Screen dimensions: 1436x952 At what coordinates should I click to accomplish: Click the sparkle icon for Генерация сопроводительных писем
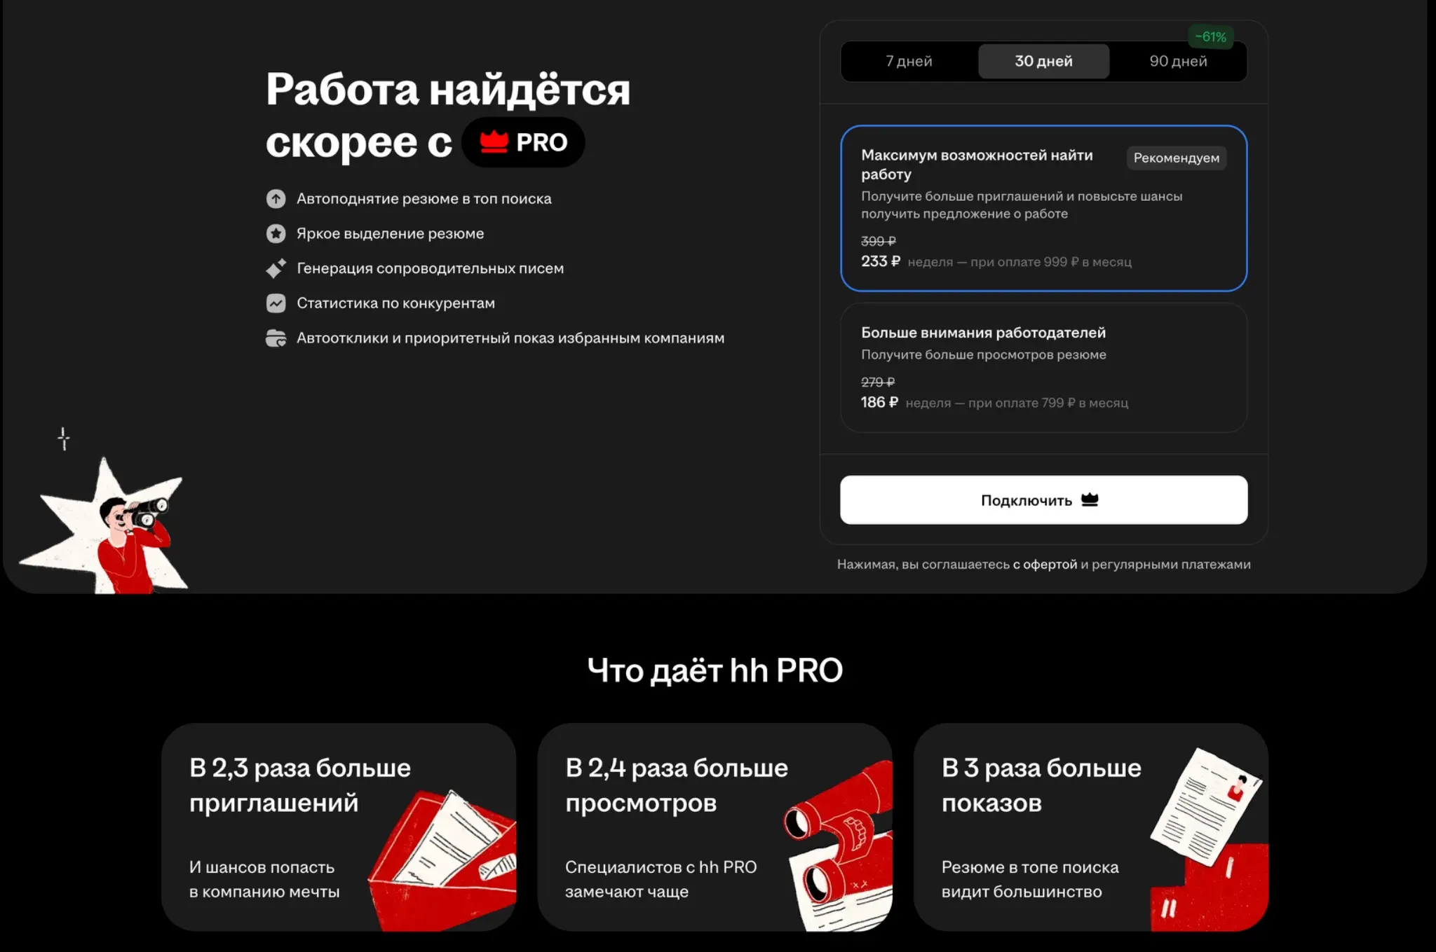276,268
